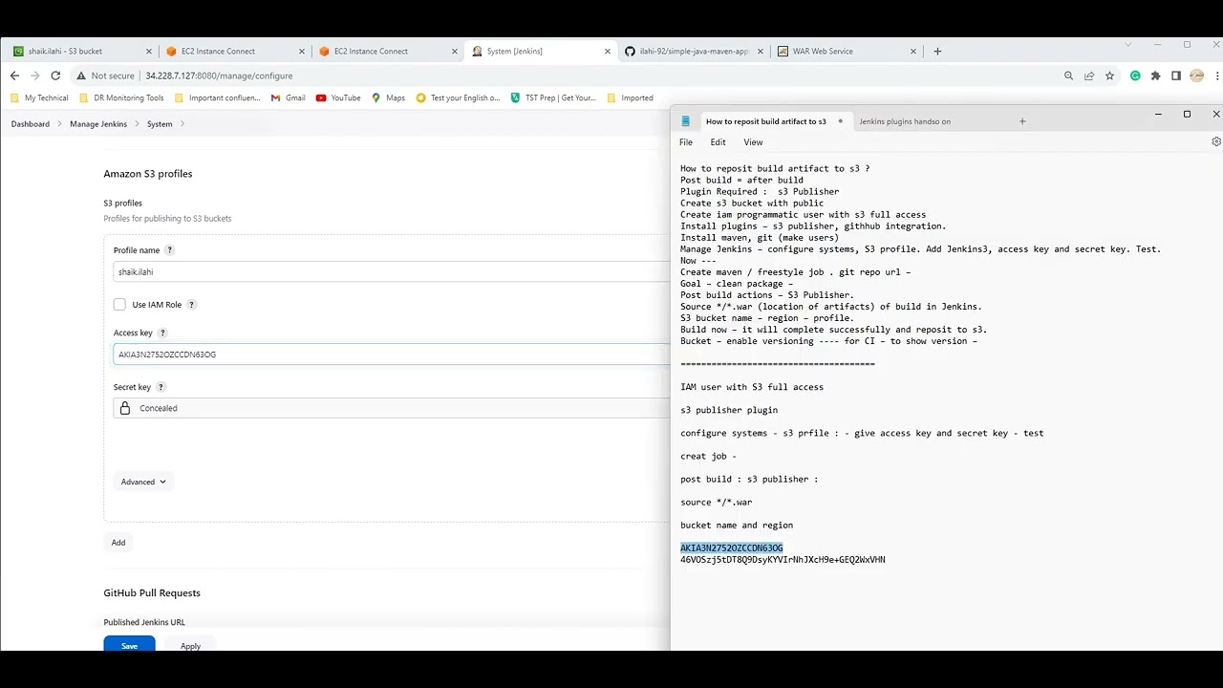
Task: Open the TST Prep bookmark
Action: 553,97
